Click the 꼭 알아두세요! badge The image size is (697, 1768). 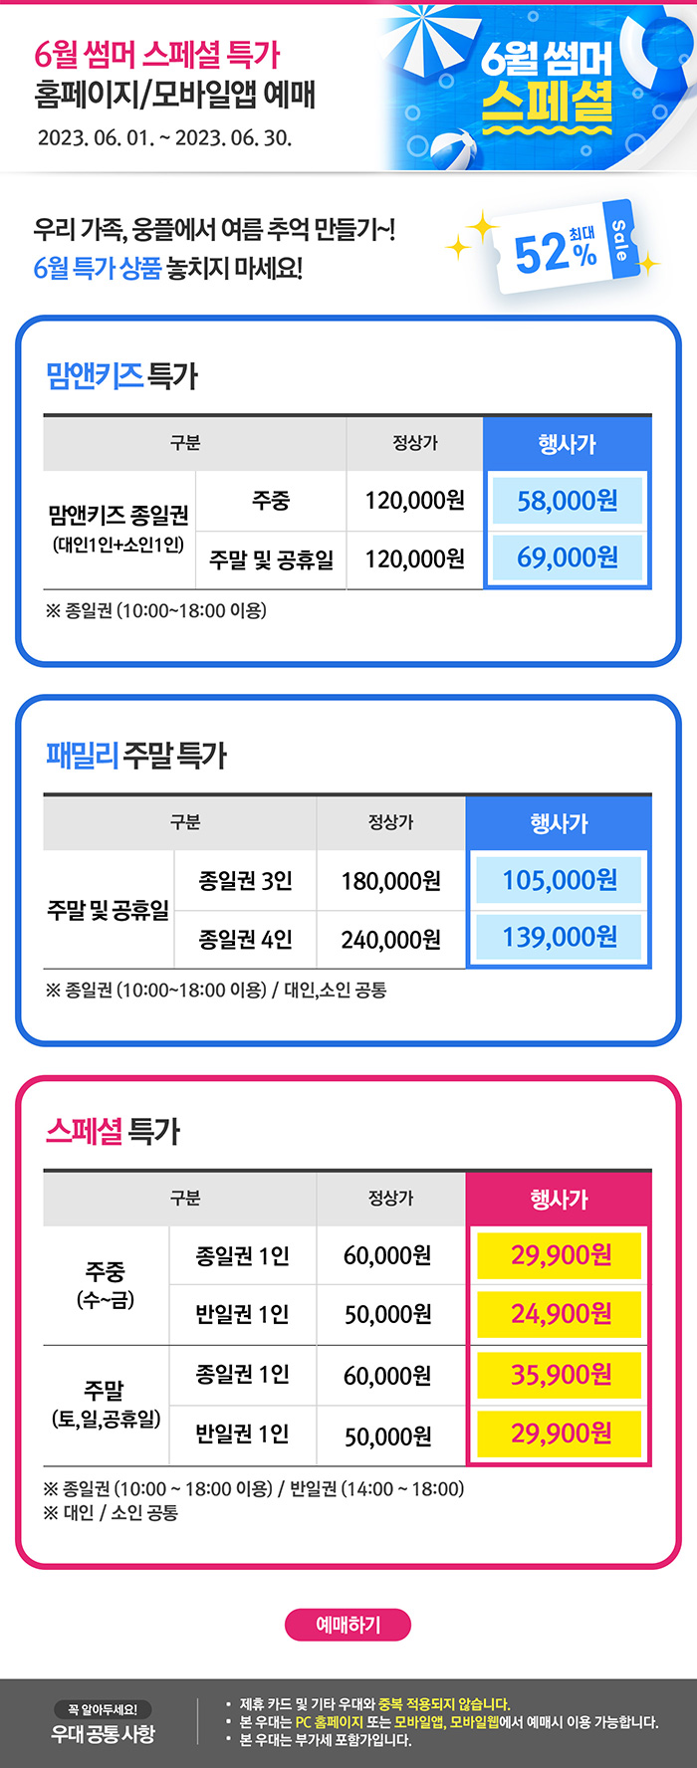[103, 1709]
